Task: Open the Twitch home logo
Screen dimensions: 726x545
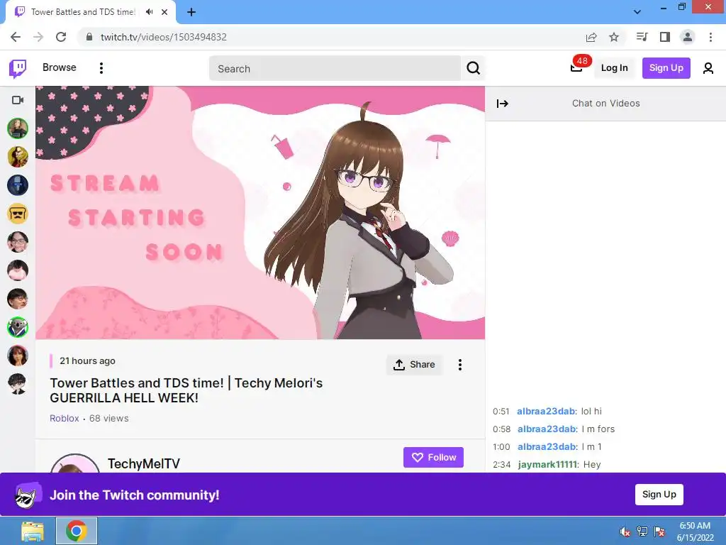Action: coord(18,68)
